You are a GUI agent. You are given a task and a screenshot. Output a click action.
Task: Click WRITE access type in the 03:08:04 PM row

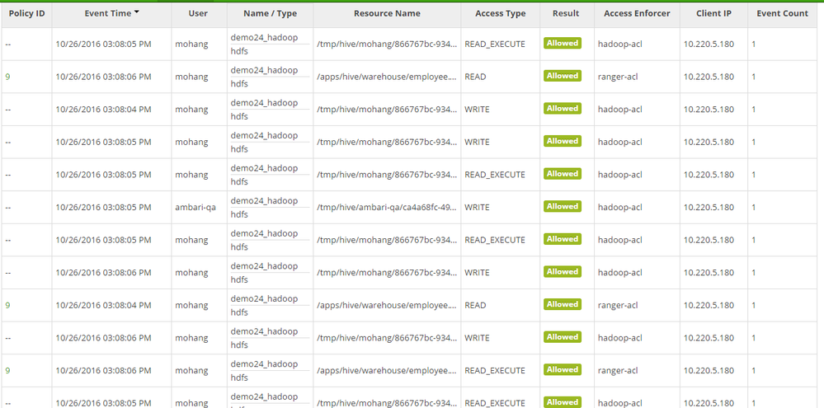tap(477, 110)
